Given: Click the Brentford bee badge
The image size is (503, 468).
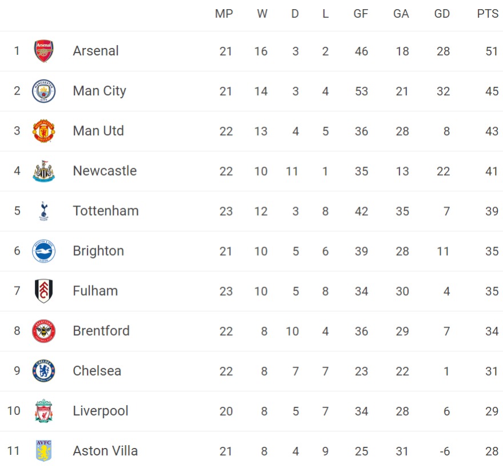Looking at the screenshot, I should (43, 331).
